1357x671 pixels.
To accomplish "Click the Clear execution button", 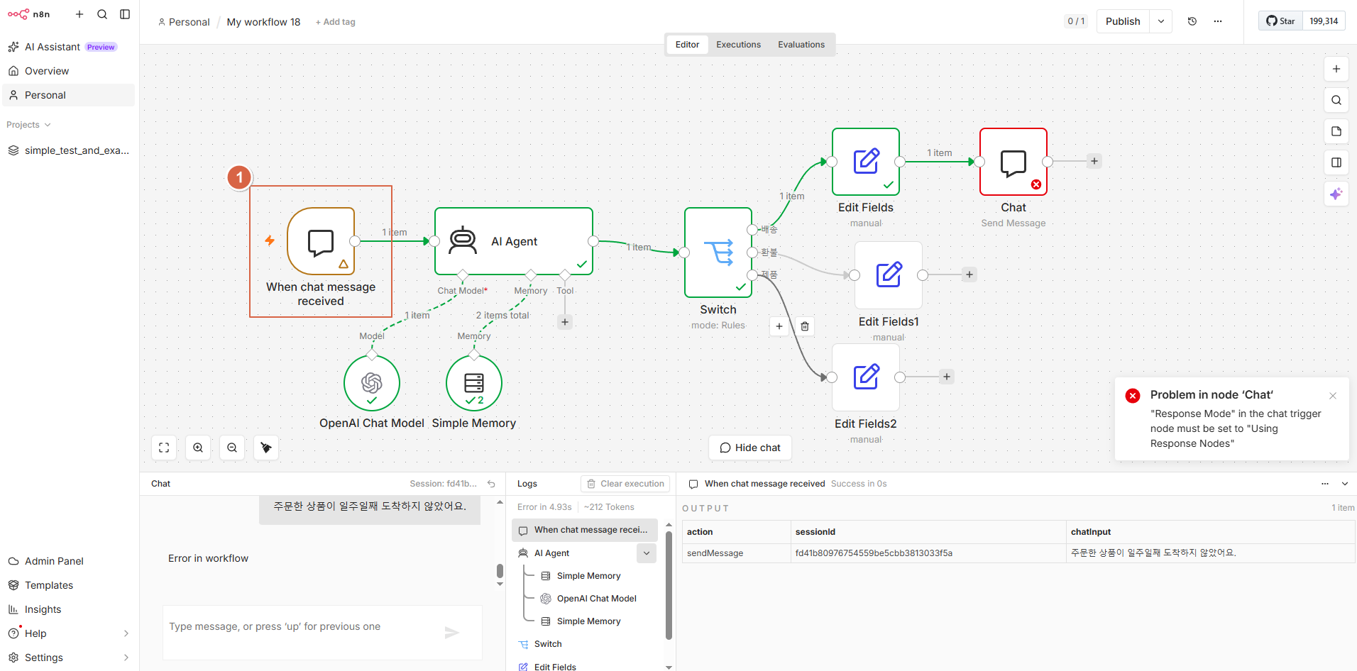I will (x=625, y=484).
